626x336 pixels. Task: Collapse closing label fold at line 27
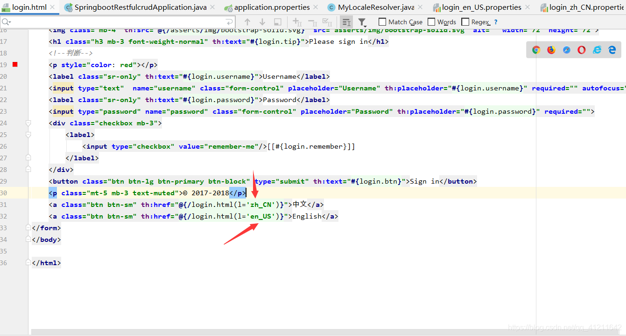pos(28,158)
